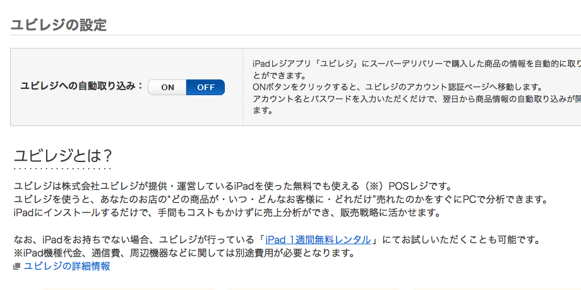
Task: Click the horizontal rule below ユビレジの設定
Action: coord(296,35)
